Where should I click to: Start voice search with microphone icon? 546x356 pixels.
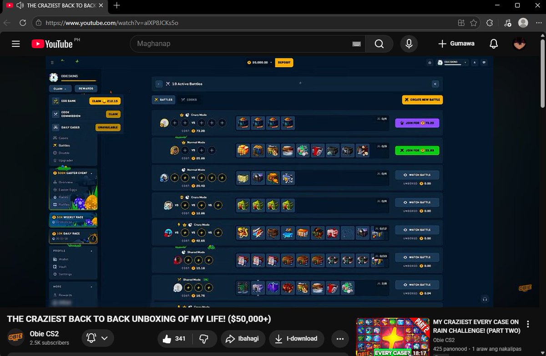pos(409,44)
